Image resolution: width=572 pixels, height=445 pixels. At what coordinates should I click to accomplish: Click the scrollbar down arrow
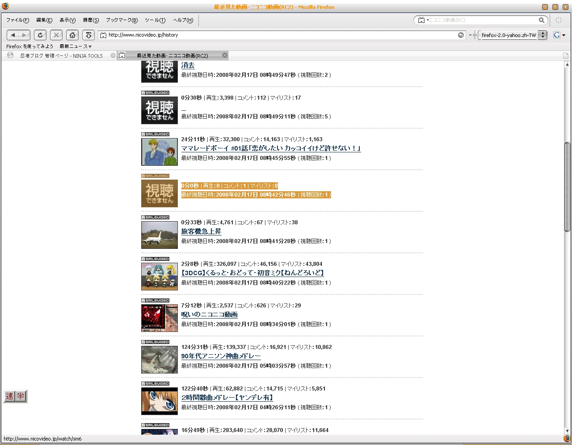coord(567,431)
